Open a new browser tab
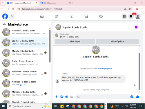The height and width of the screenshot is (109, 145). 75,3
